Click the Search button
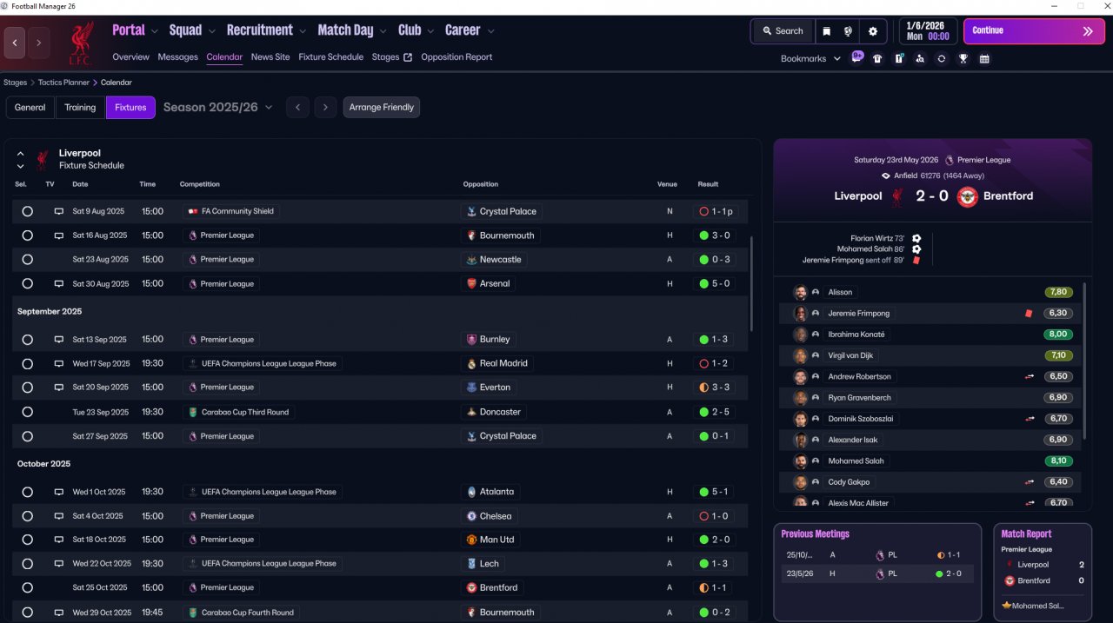This screenshot has height=623, width=1113. click(783, 31)
